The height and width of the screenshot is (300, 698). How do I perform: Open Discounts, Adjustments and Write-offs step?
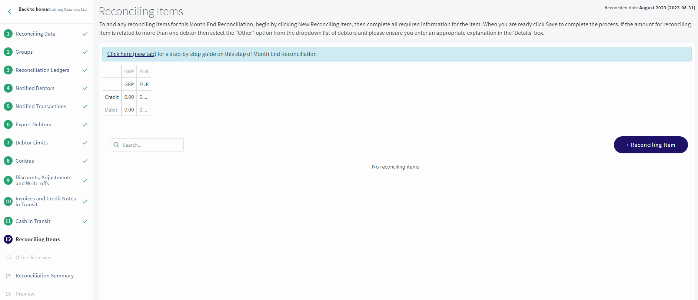[43, 180]
